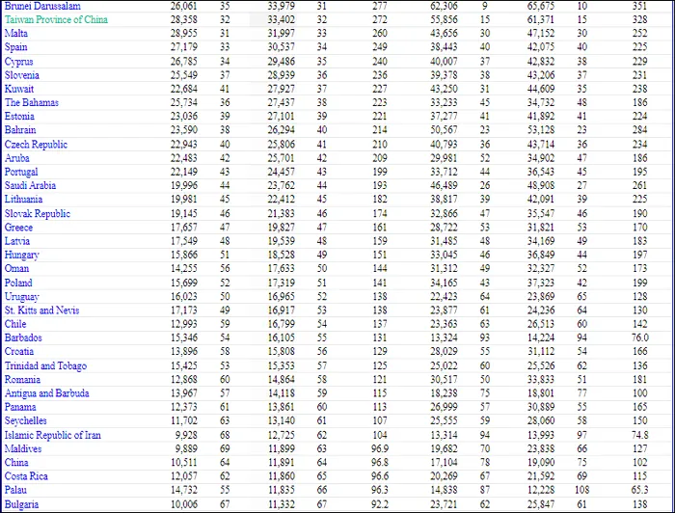The height and width of the screenshot is (513, 675).
Task: Follow the Kuwait link
Action: click(20, 89)
